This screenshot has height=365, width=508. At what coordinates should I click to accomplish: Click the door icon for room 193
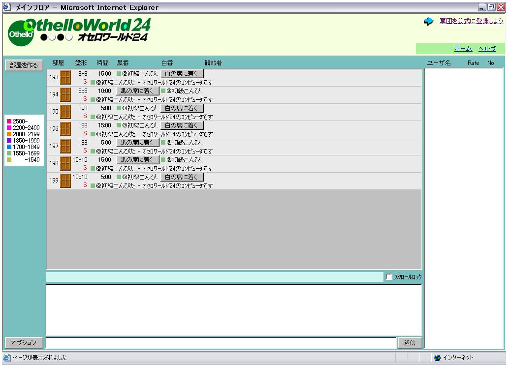click(x=65, y=77)
